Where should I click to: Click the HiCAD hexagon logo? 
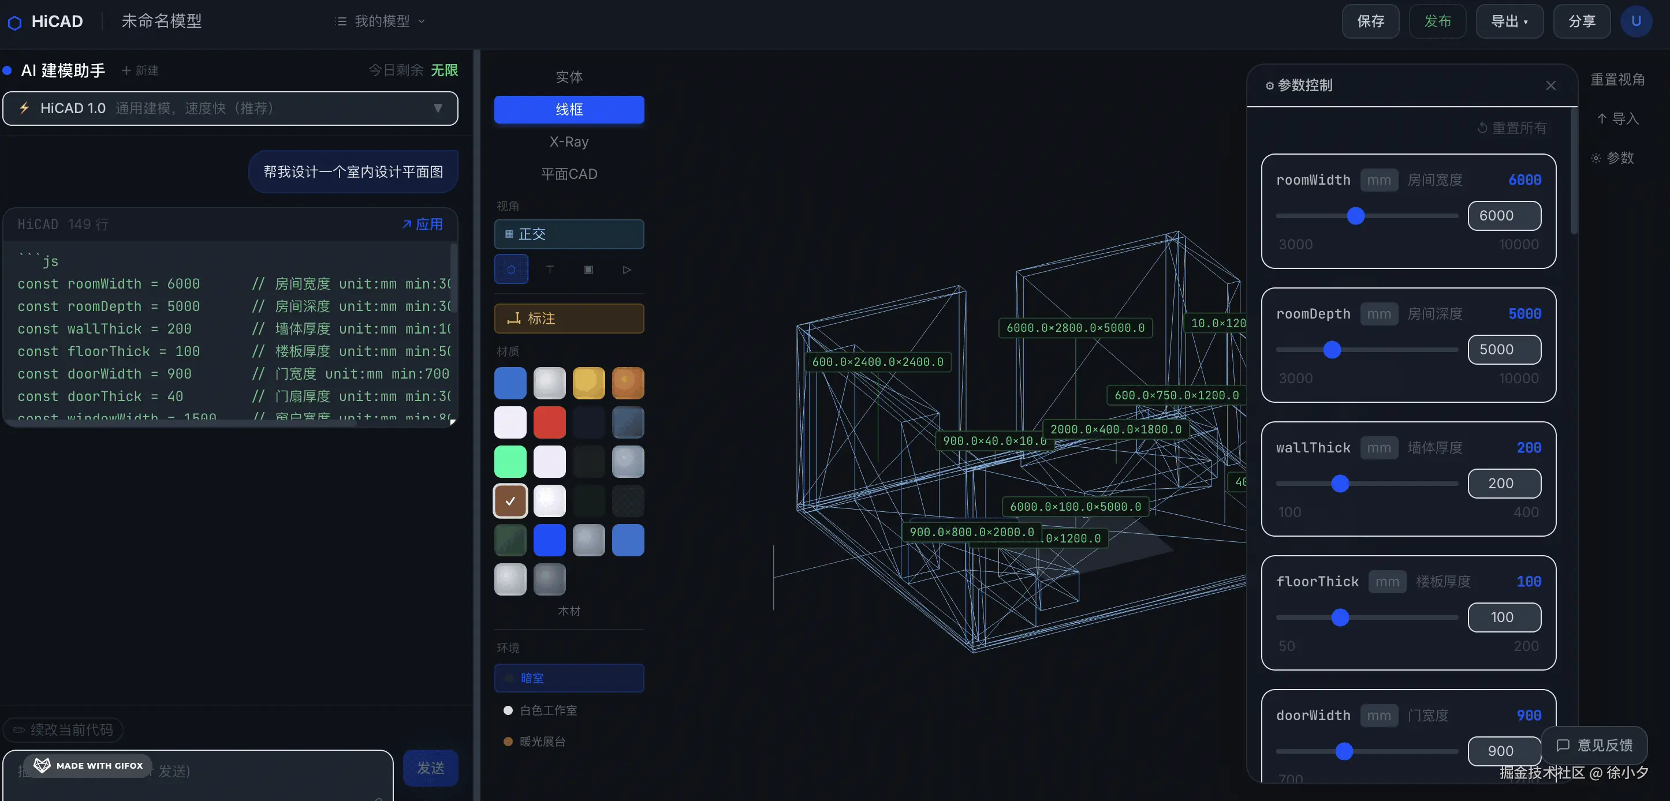14,23
